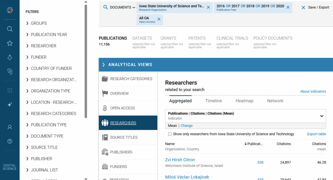The width and height of the screenshot is (333, 180).
Task: Click the Export table link
Action: (316, 134)
